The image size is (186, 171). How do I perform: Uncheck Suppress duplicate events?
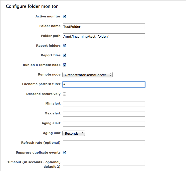pos(64,152)
